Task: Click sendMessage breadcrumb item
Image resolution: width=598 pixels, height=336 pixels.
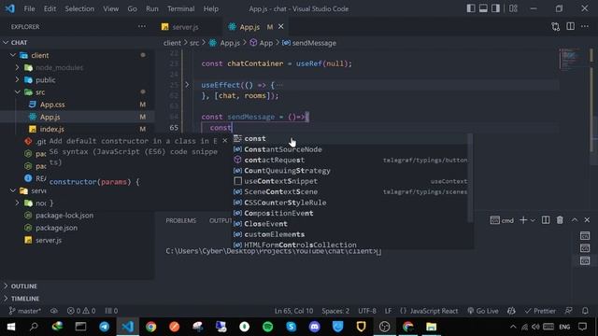Action: 314,43
